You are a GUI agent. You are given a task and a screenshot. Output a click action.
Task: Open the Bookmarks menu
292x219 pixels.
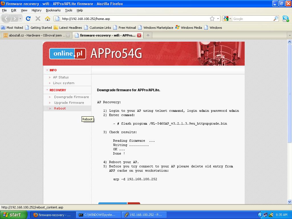(53, 10)
